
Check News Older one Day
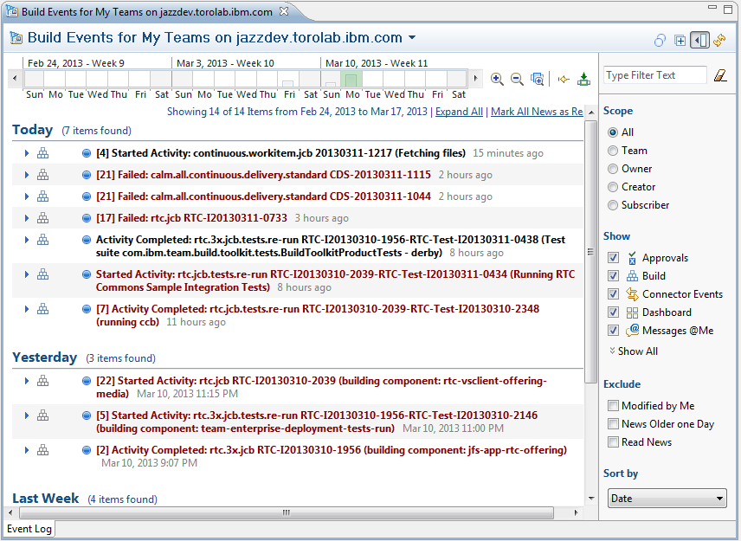point(613,424)
